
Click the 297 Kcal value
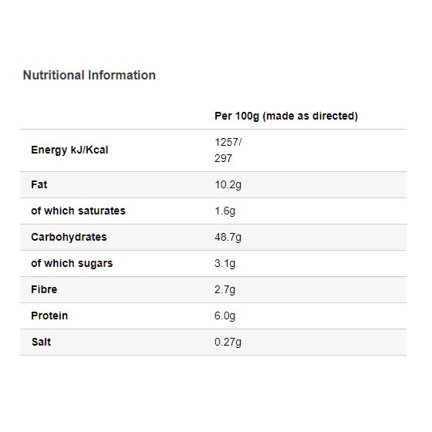(224, 158)
